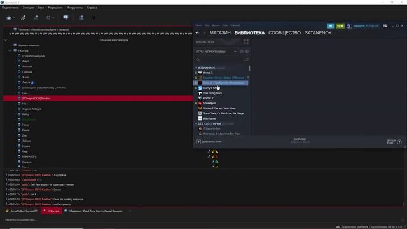Screen dimensions: 407x229
Task: Click the add a game button in Steam
Action: pyautogui.click(x=209, y=142)
